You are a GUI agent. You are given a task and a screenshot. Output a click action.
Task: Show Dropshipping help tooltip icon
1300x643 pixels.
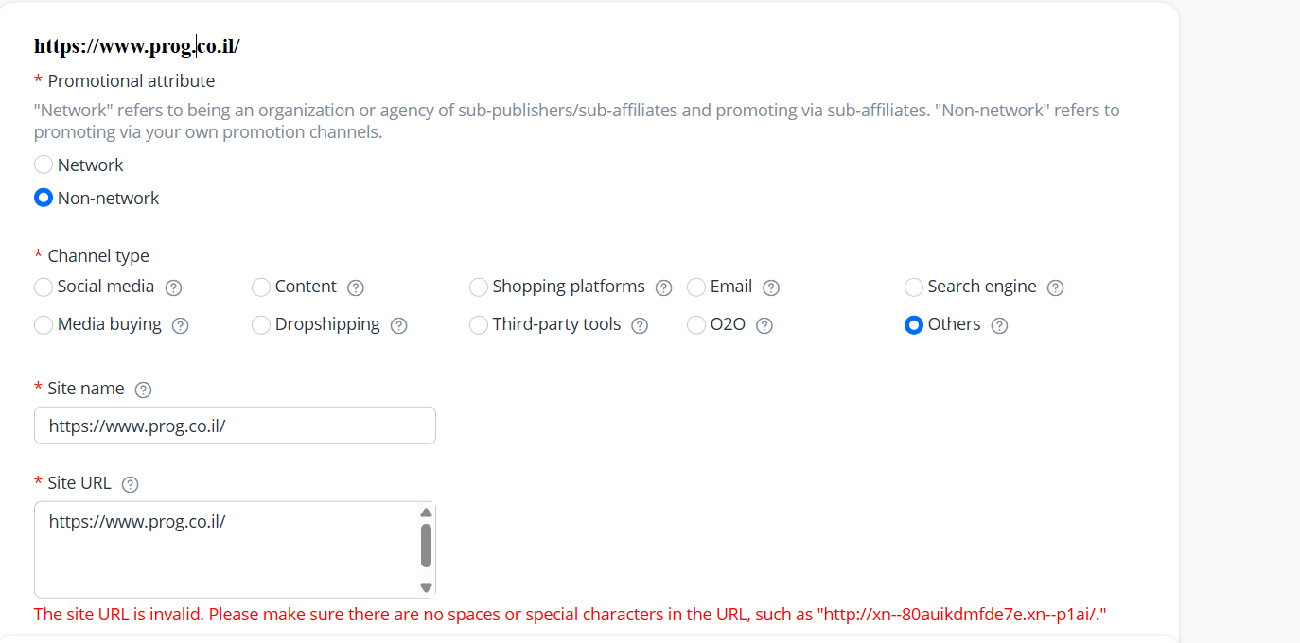(399, 325)
